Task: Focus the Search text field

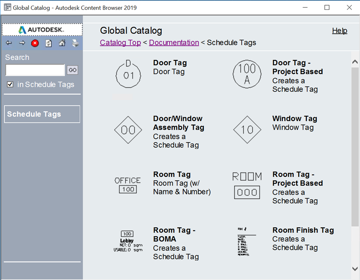Action: click(x=35, y=70)
